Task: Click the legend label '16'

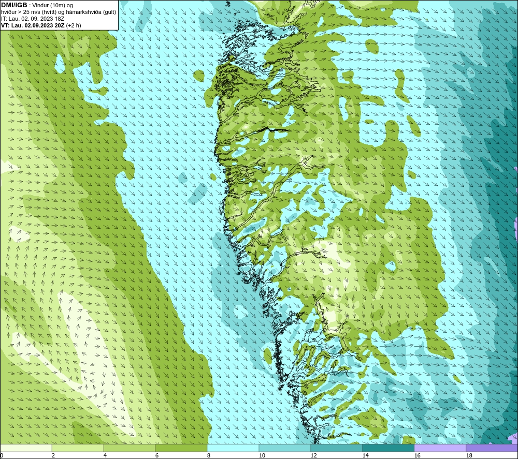Action: point(418,455)
